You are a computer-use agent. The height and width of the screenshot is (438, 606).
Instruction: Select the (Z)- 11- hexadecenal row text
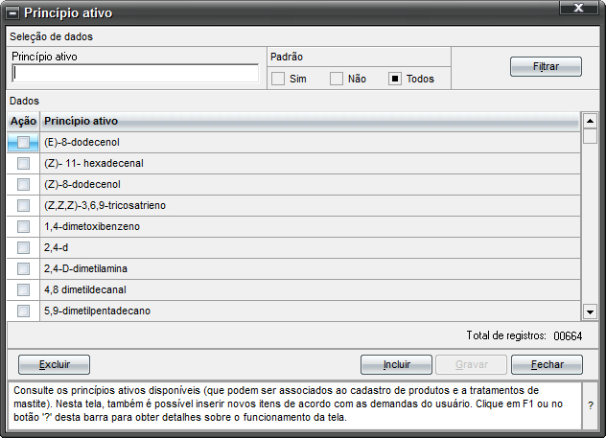click(94, 163)
